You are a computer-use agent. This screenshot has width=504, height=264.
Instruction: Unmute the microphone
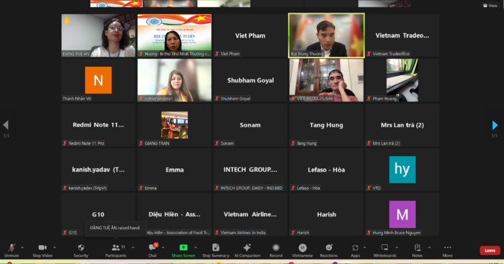pyautogui.click(x=11, y=248)
